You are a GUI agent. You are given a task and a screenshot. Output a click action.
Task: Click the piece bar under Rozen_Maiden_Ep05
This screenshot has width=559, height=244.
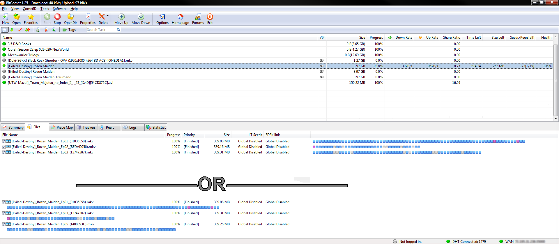(x=91, y=230)
